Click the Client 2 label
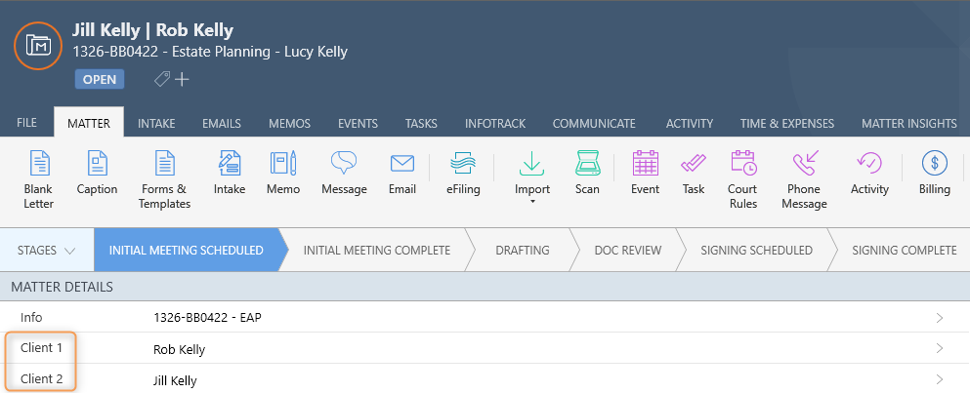 [41, 378]
